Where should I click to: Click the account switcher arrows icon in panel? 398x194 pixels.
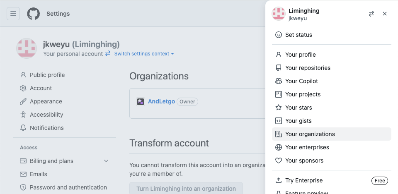click(x=371, y=14)
